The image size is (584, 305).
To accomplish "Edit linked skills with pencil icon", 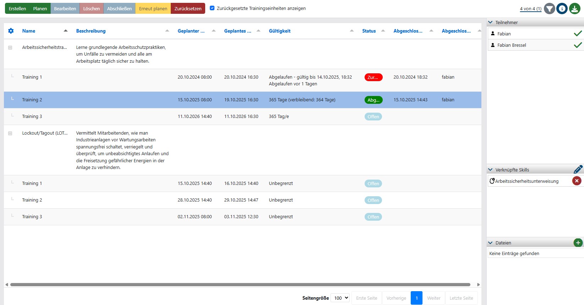I will [x=578, y=169].
